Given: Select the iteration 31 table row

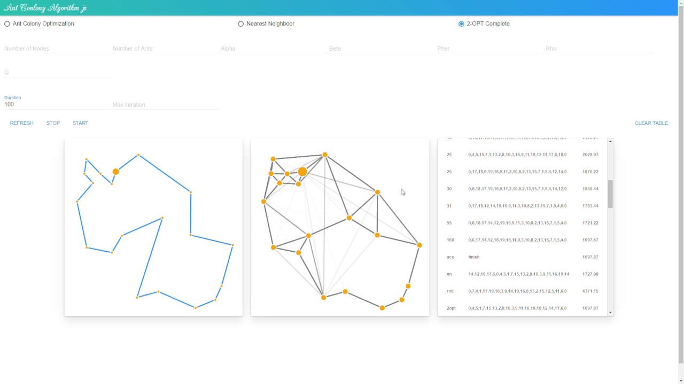Looking at the screenshot, I should (x=523, y=206).
